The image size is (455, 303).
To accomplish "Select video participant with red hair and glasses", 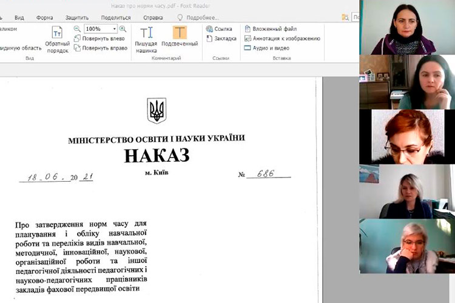I will click(407, 137).
